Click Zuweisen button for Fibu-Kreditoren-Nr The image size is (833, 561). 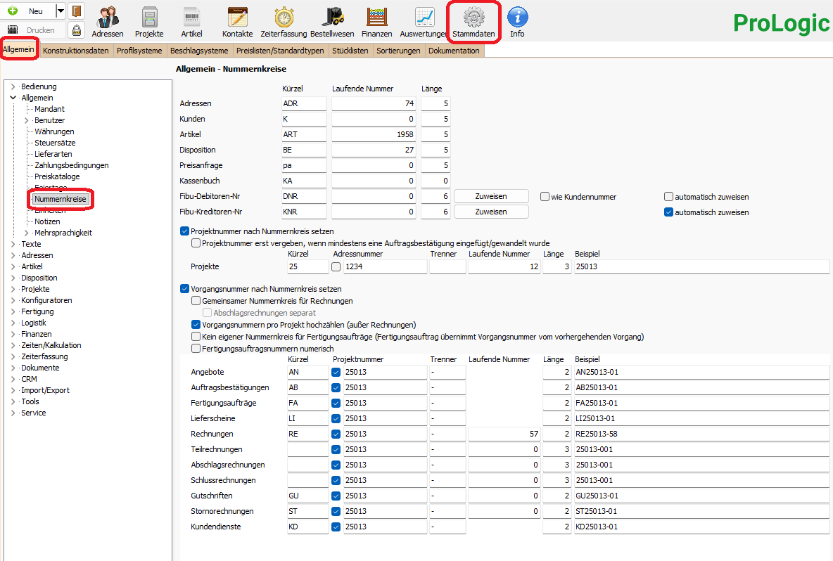click(490, 212)
